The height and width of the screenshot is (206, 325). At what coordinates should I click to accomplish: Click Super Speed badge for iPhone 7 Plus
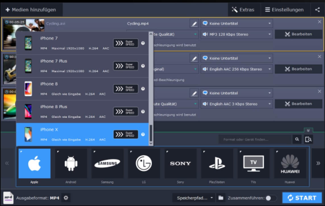[126, 66]
